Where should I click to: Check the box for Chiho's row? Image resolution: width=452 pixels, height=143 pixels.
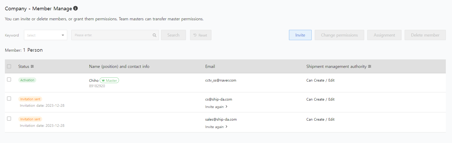click(x=9, y=79)
